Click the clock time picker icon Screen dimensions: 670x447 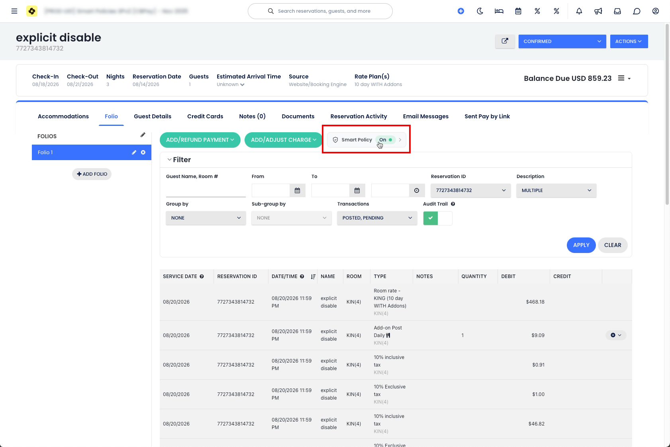point(417,190)
